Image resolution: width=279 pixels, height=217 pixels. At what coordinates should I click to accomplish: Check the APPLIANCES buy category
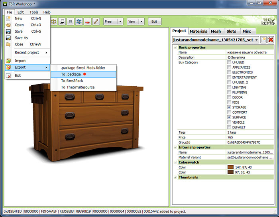coord(229,67)
